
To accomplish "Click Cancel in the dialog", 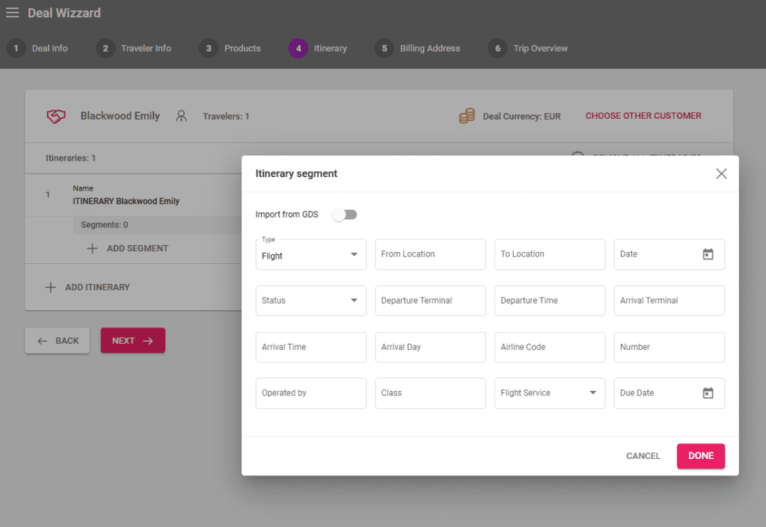I will coord(643,456).
